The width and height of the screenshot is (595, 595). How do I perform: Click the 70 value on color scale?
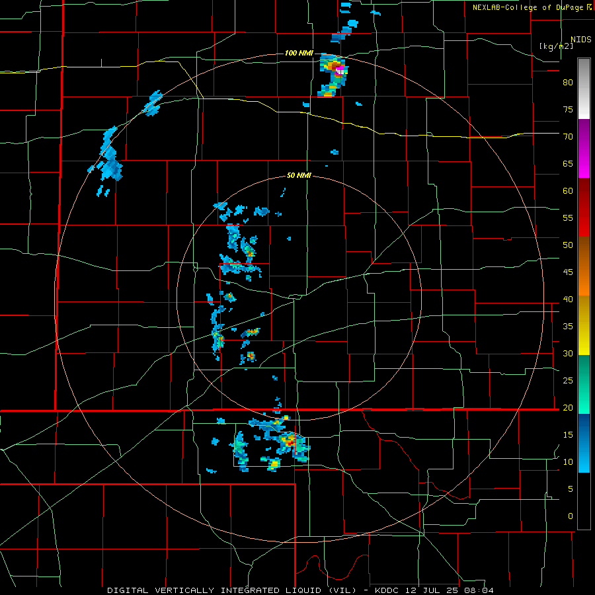click(568, 137)
